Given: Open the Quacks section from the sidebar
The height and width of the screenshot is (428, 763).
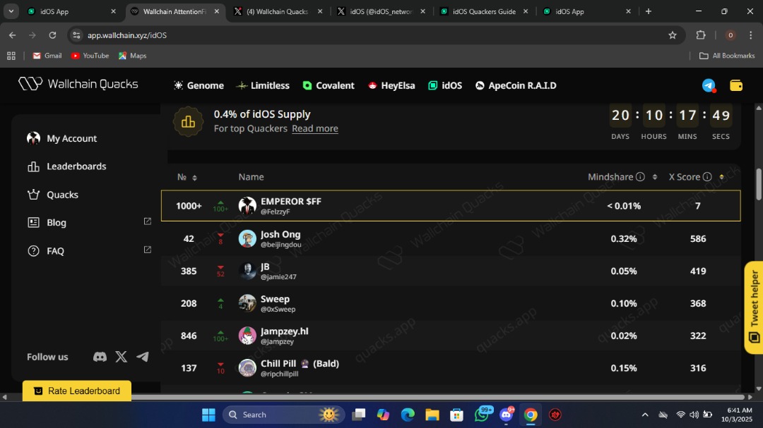Looking at the screenshot, I should pos(33,195).
